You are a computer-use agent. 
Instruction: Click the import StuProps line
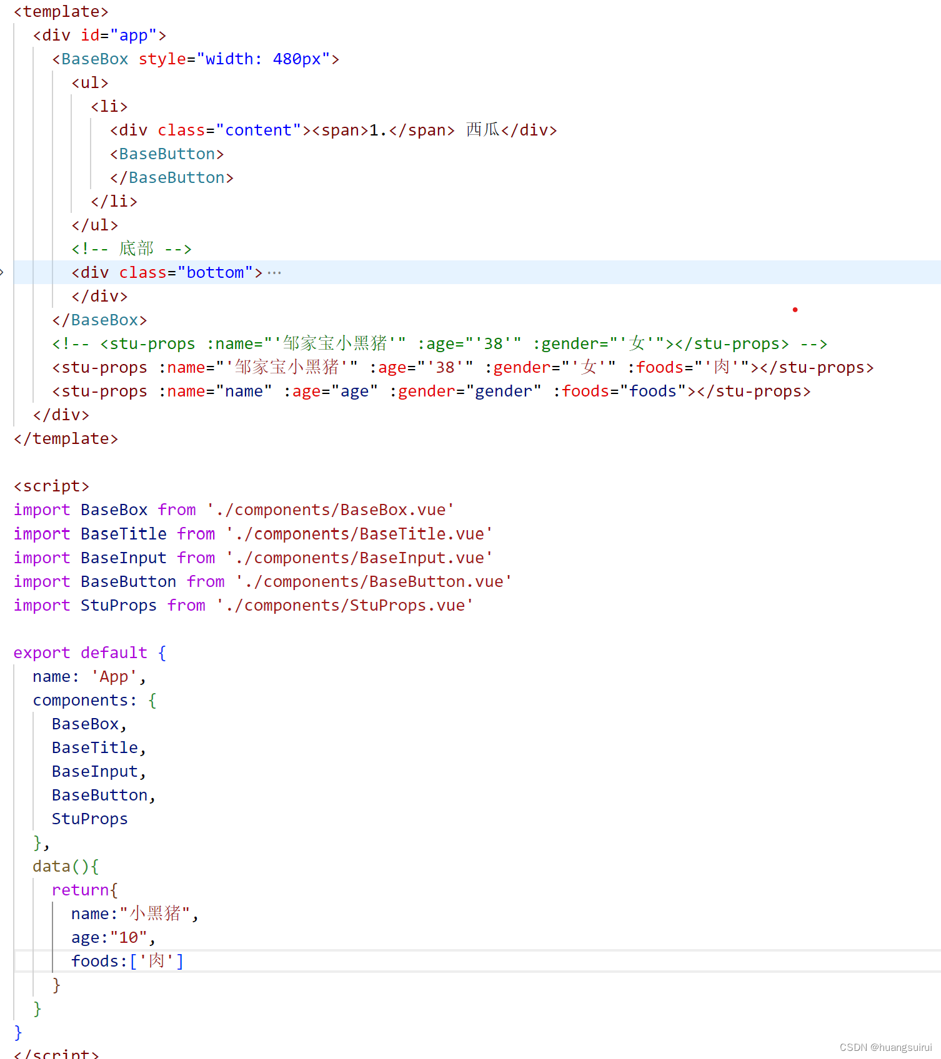click(244, 606)
